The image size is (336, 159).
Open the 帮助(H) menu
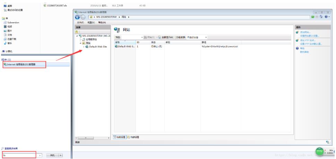pyautogui.click(x=102, y=23)
